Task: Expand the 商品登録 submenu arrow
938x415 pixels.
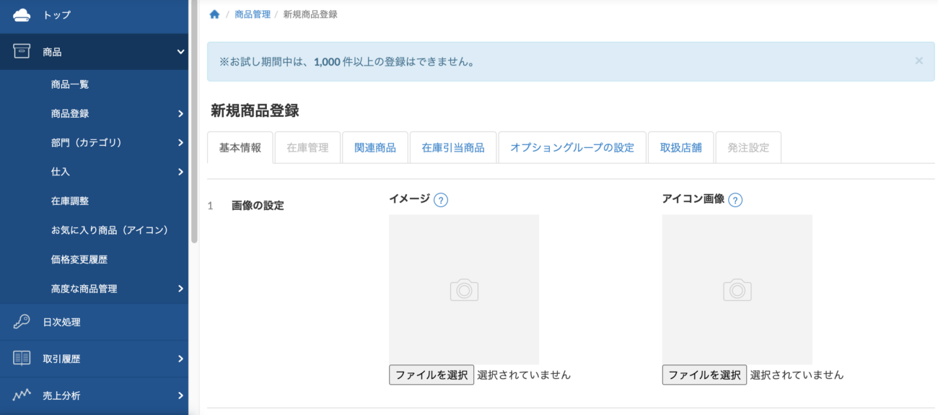Action: (x=180, y=113)
